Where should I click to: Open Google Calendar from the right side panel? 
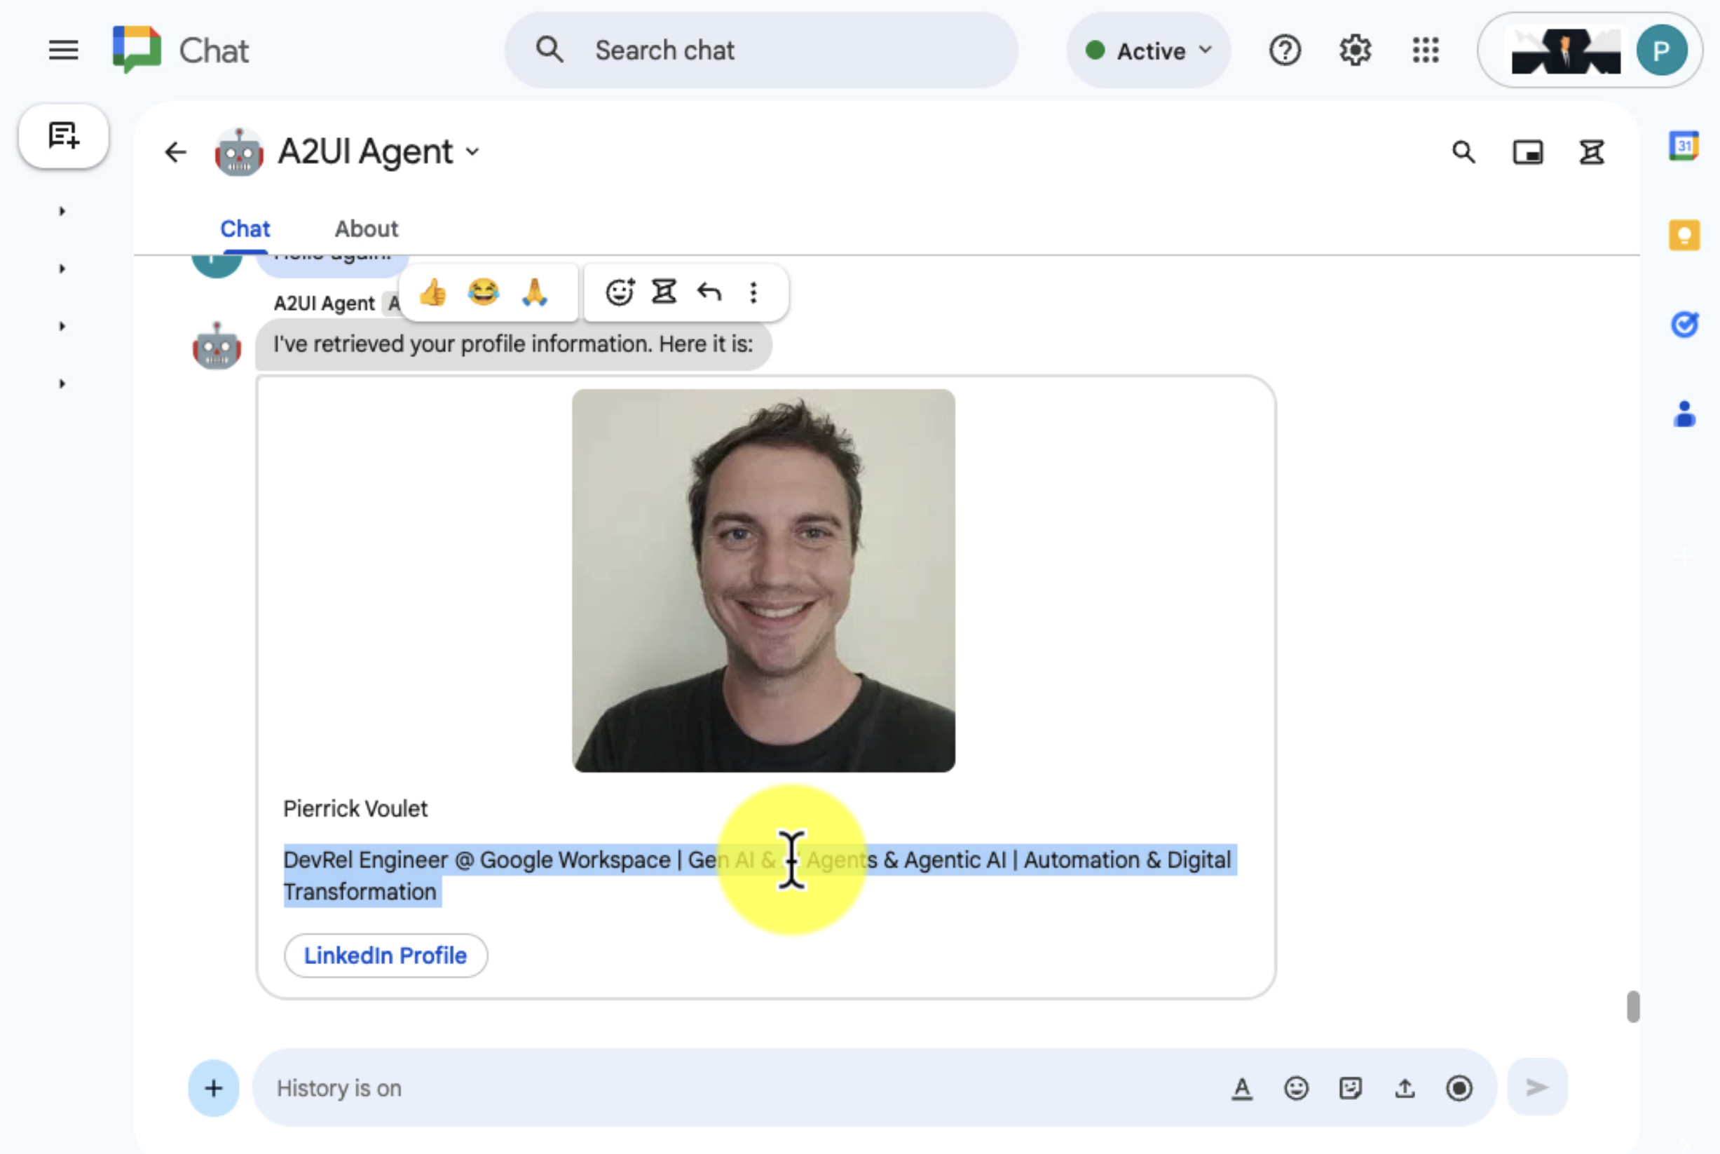tap(1685, 146)
